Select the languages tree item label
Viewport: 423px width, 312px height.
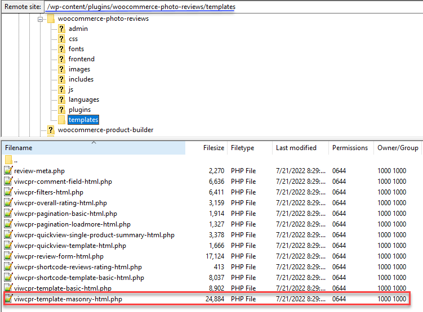click(x=83, y=100)
